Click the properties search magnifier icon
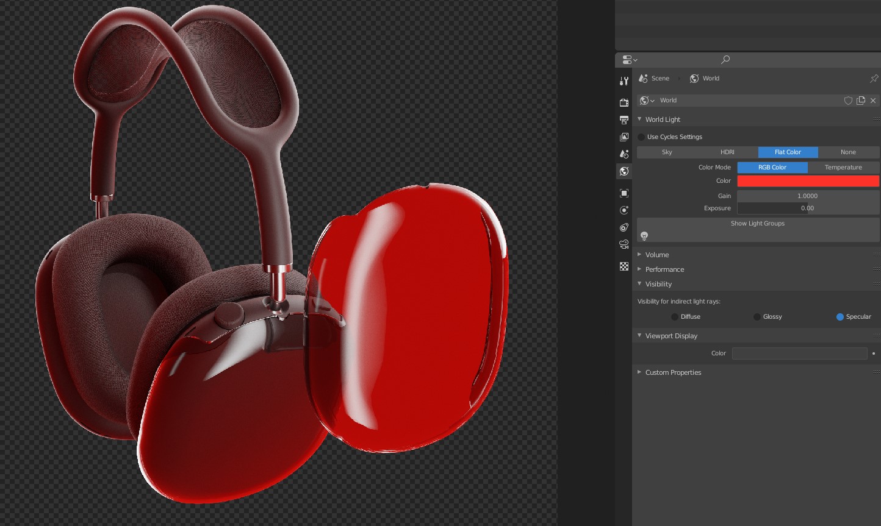This screenshot has width=881, height=526. [725, 60]
